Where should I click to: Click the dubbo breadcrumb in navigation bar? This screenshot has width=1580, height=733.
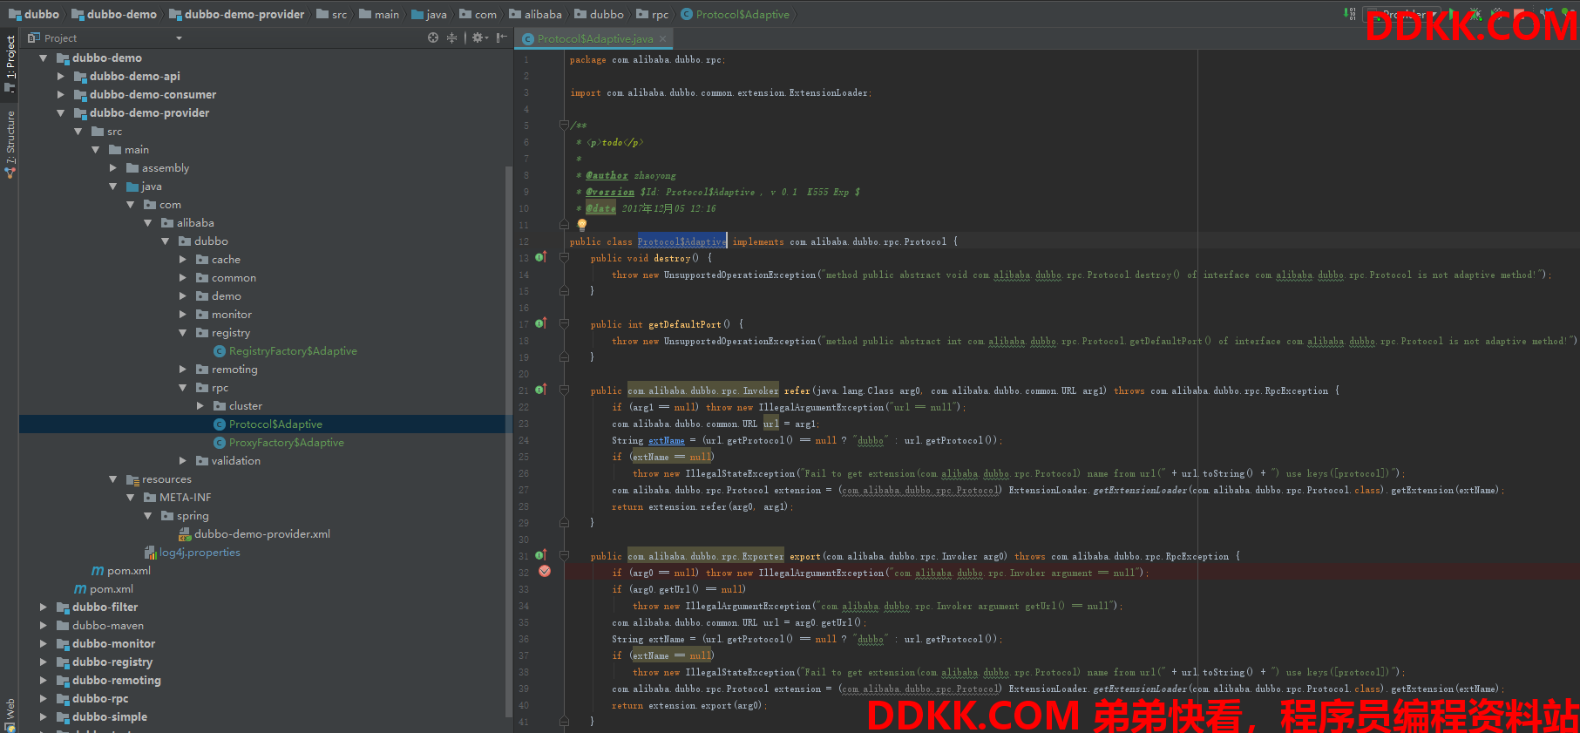point(34,14)
